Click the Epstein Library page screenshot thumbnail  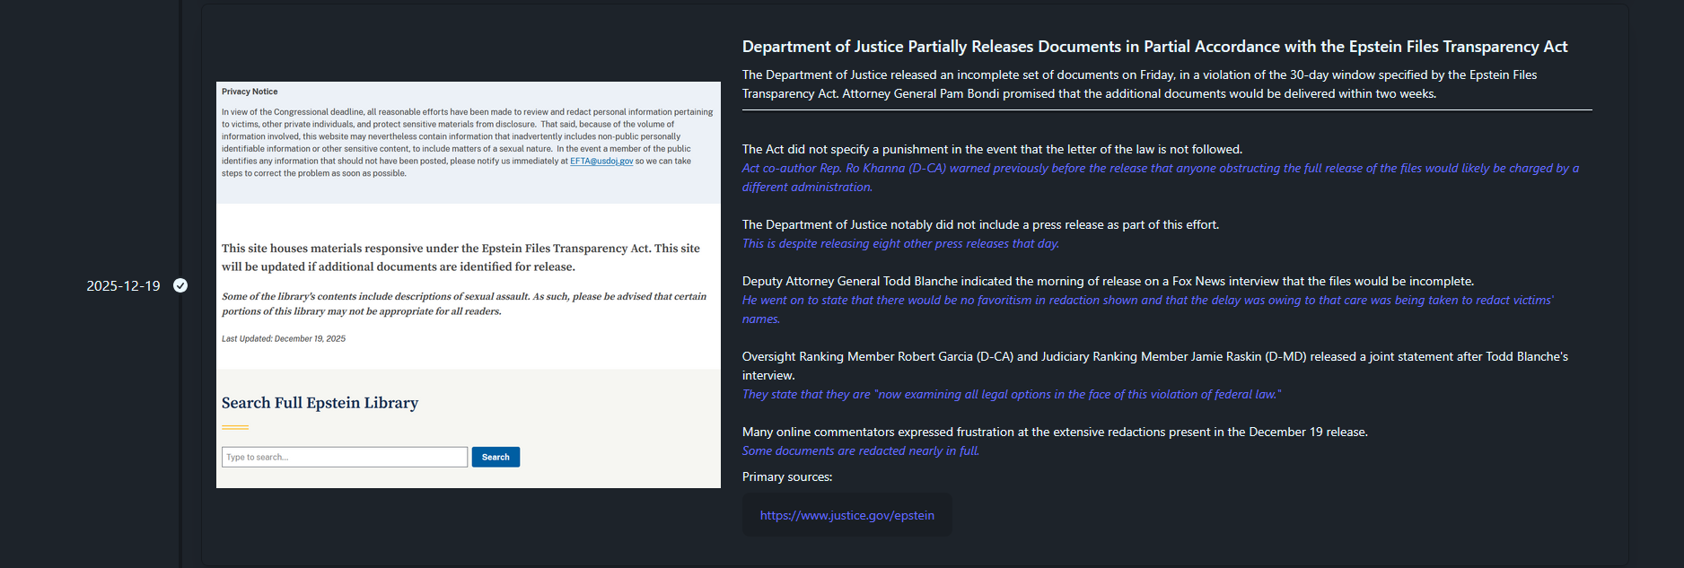[x=469, y=285]
